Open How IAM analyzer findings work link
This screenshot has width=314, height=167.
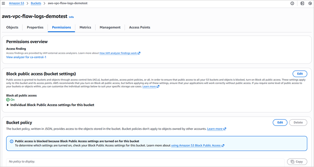pyautogui.click(x=120, y=53)
